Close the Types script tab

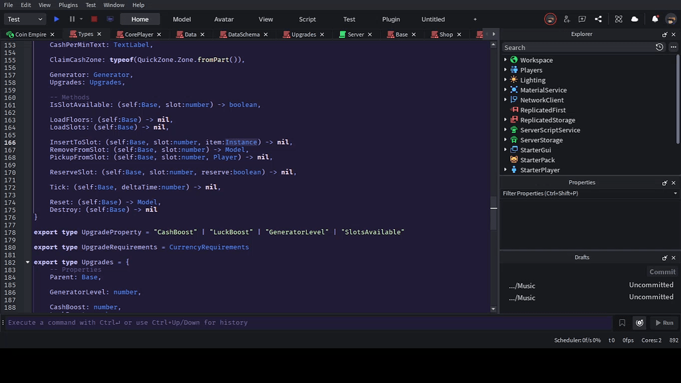point(99,34)
